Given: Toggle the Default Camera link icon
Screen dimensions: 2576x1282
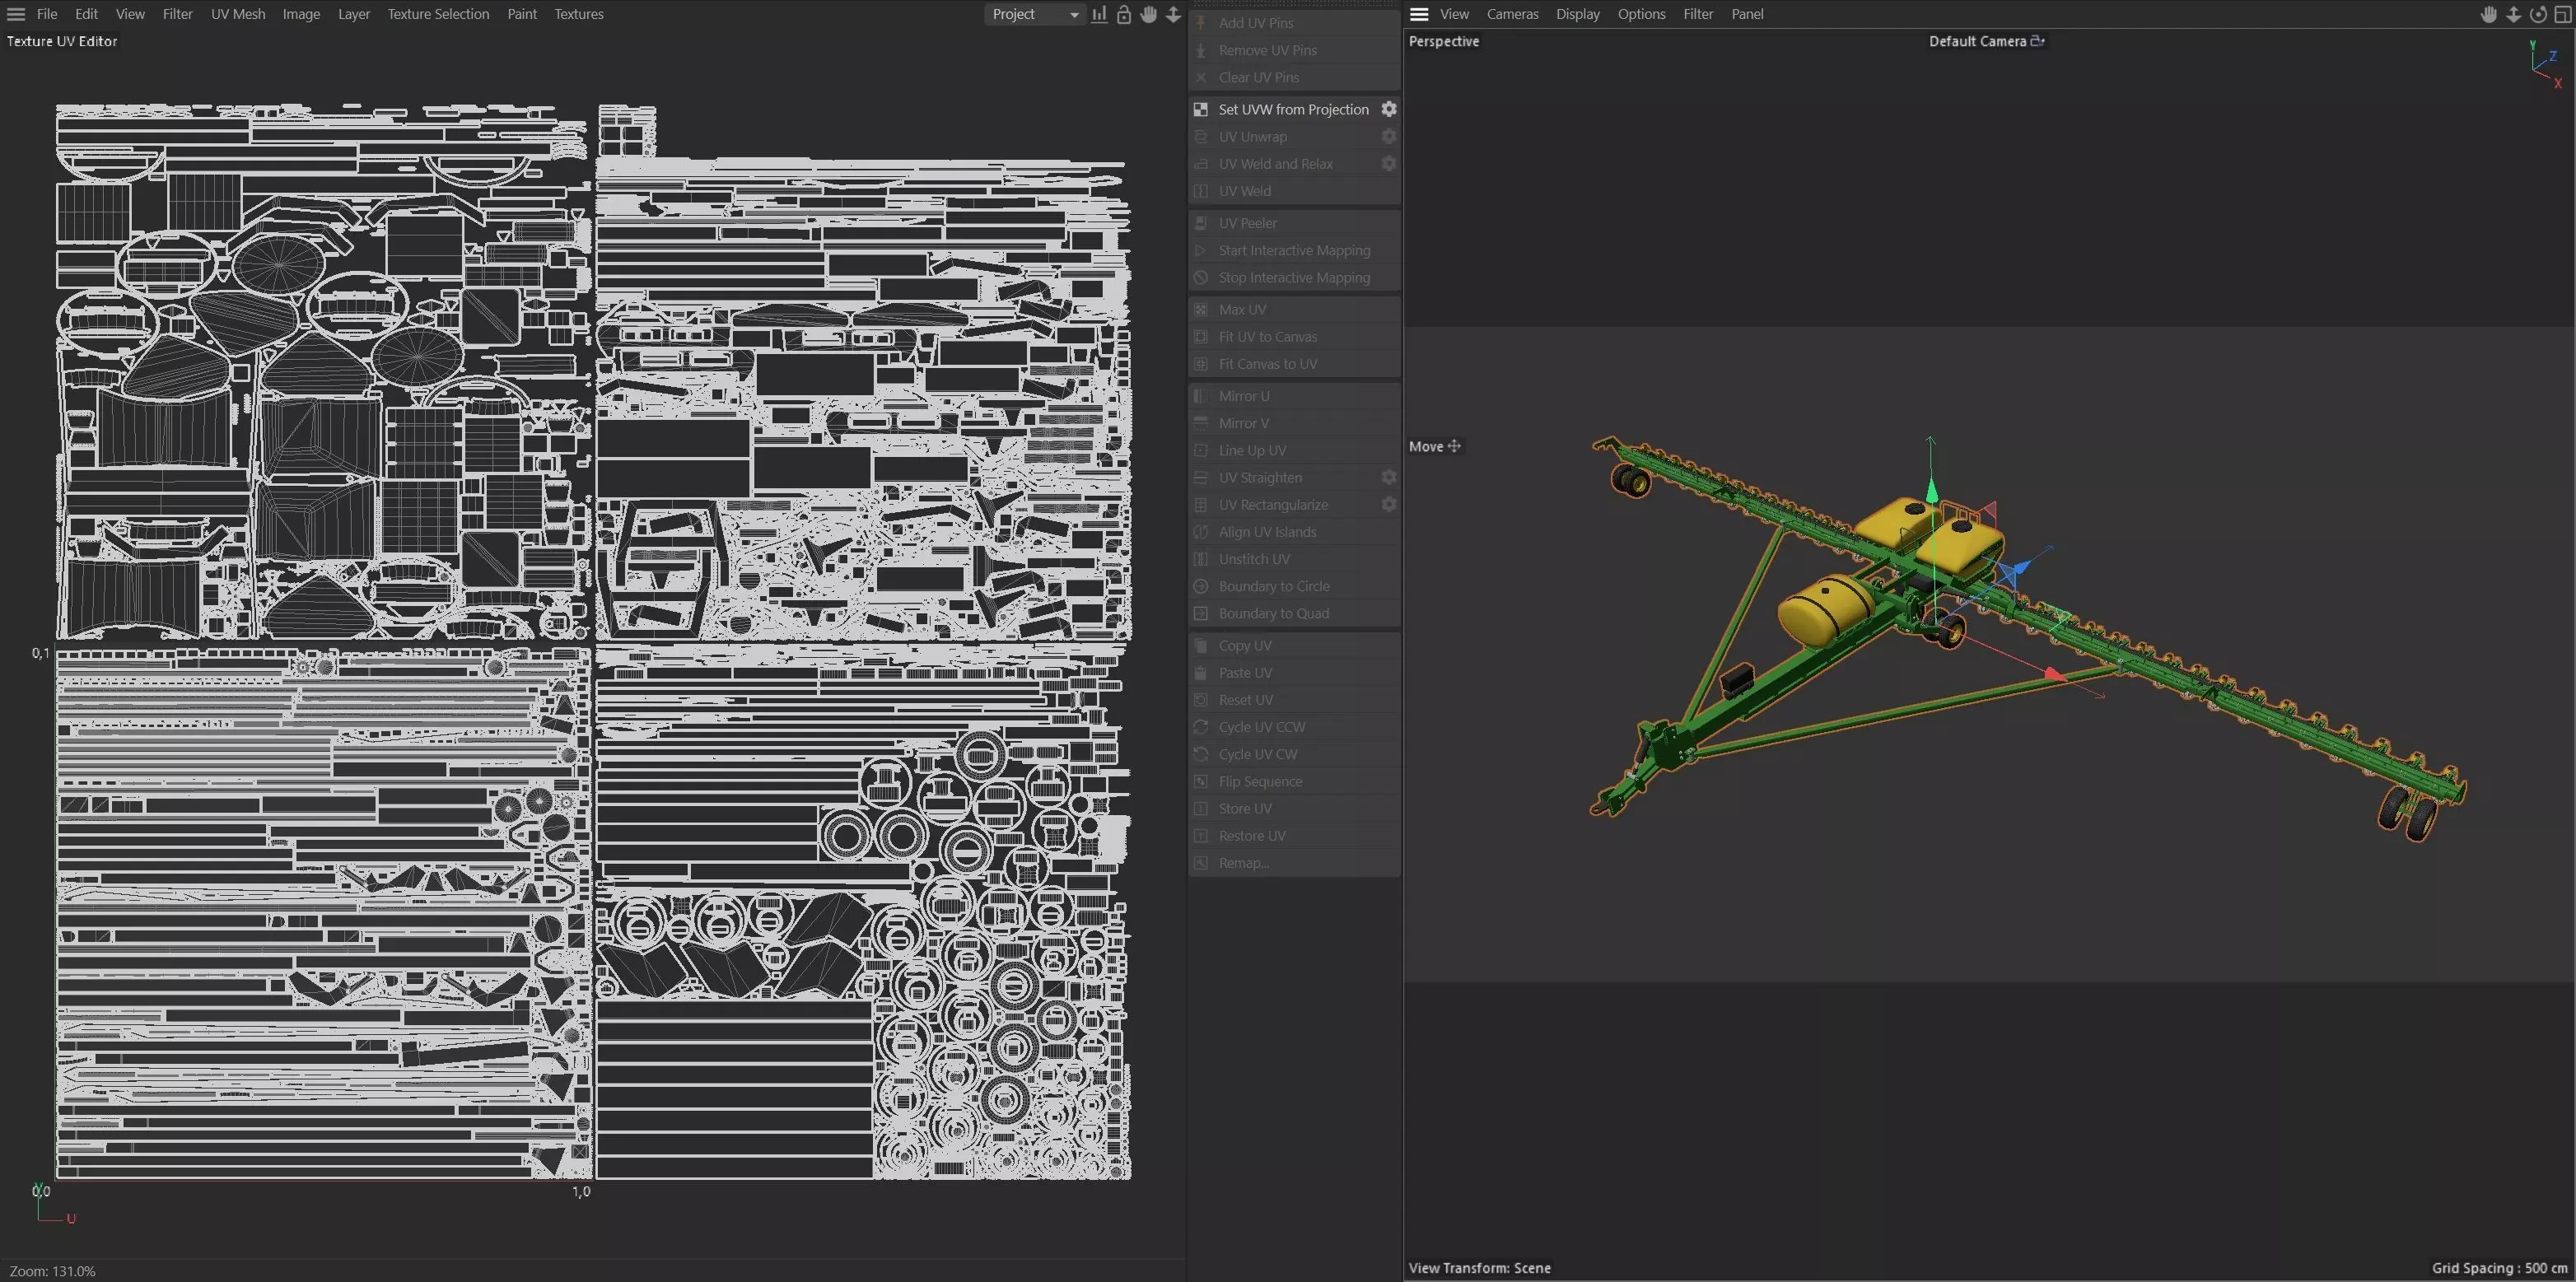Looking at the screenshot, I should [x=2037, y=41].
